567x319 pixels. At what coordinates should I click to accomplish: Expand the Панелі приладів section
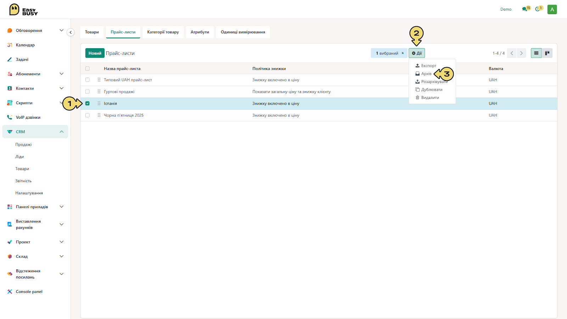click(x=61, y=207)
